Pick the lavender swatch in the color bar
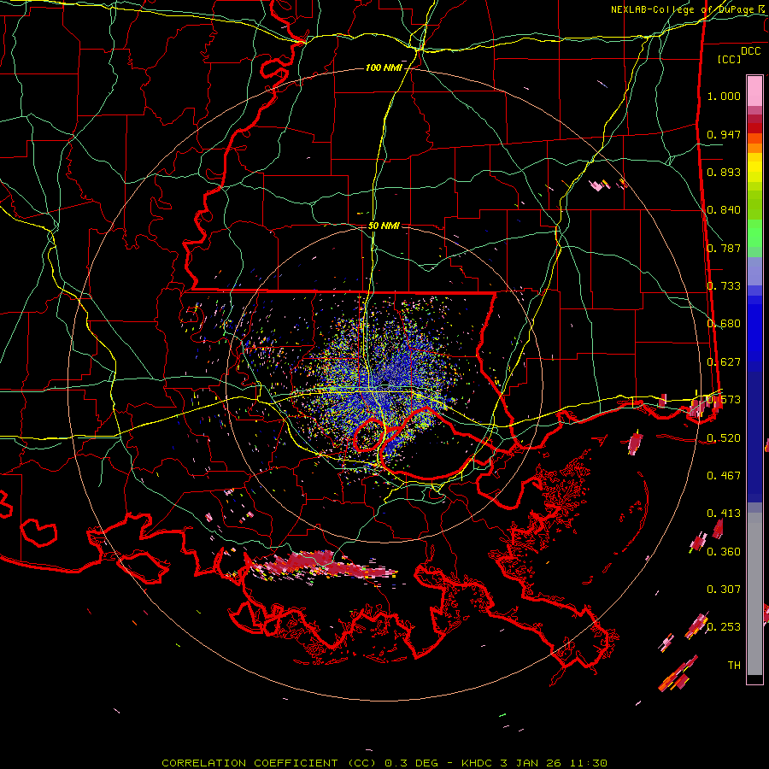The height and width of the screenshot is (769, 769). click(x=754, y=271)
